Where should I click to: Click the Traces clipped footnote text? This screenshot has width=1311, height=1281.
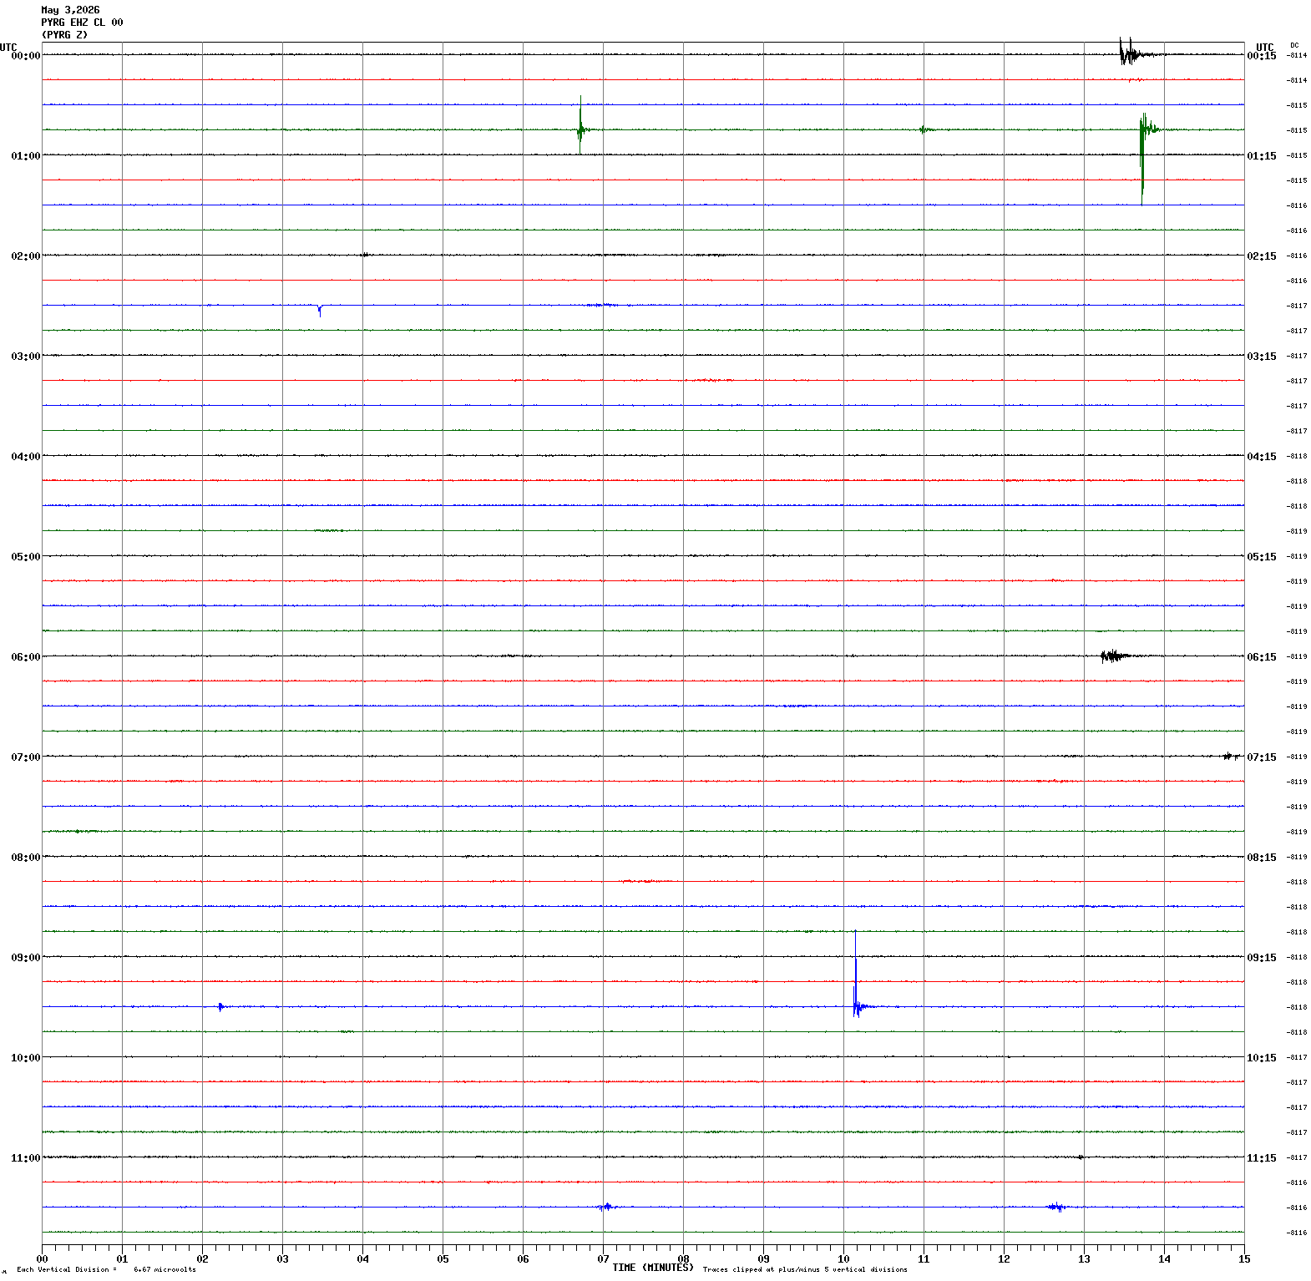[x=805, y=1270]
